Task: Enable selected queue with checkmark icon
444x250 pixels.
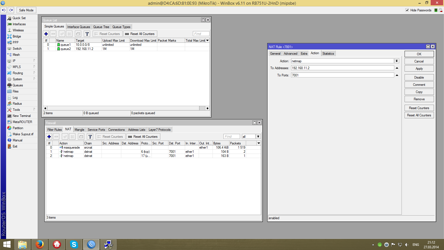Action: [62, 34]
